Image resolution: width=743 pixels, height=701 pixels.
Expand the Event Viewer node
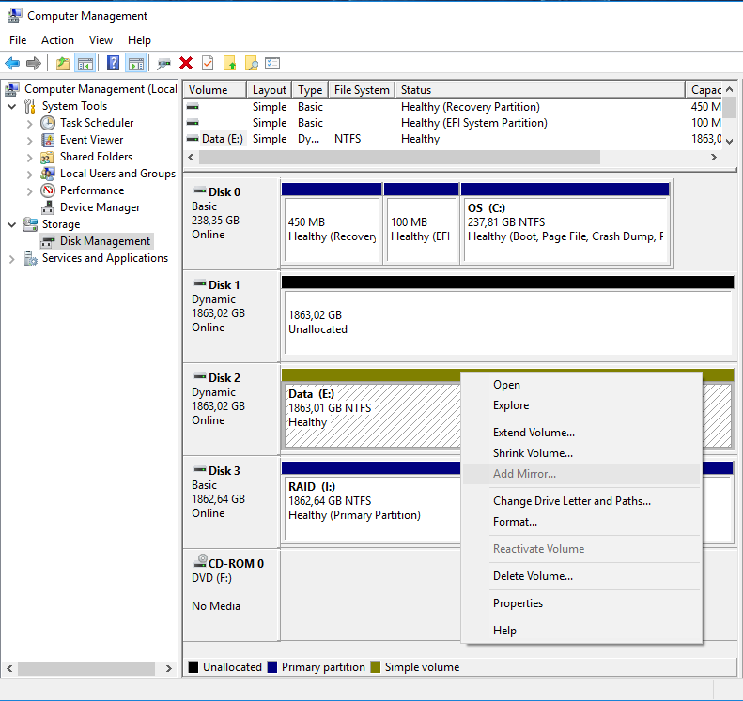(x=29, y=141)
